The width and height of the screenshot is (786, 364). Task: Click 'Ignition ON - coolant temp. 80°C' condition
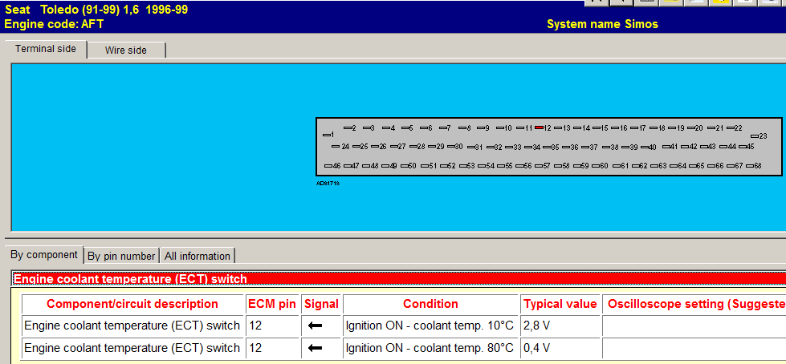[x=430, y=347]
